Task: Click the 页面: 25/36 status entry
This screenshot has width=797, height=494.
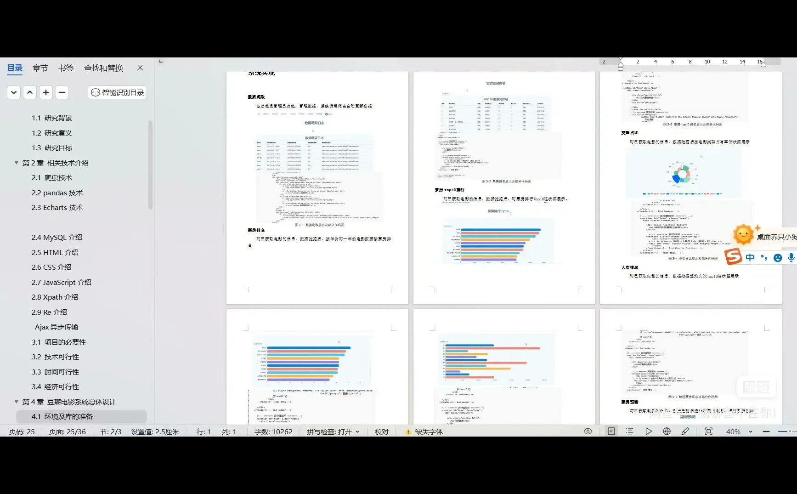Action: 68,432
